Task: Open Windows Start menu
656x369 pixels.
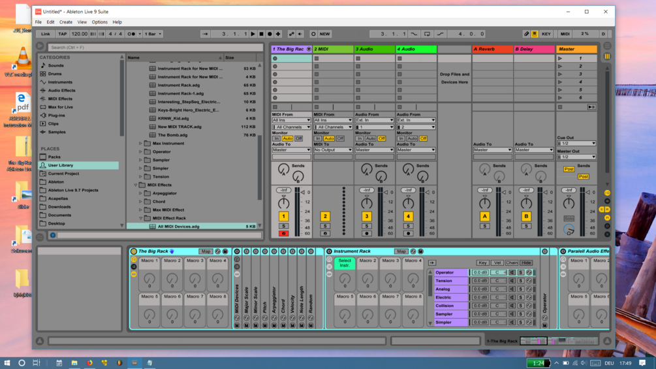Action: [x=7, y=362]
